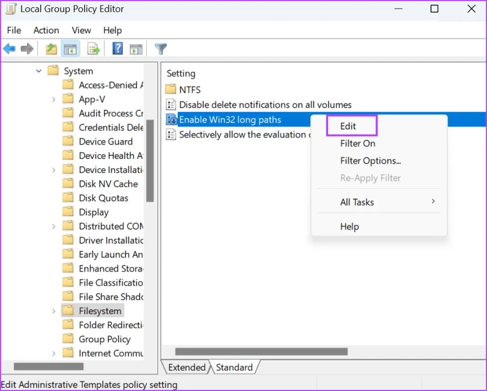487x391 pixels.
Task: Click the Up one level folder icon
Action: coord(52,49)
